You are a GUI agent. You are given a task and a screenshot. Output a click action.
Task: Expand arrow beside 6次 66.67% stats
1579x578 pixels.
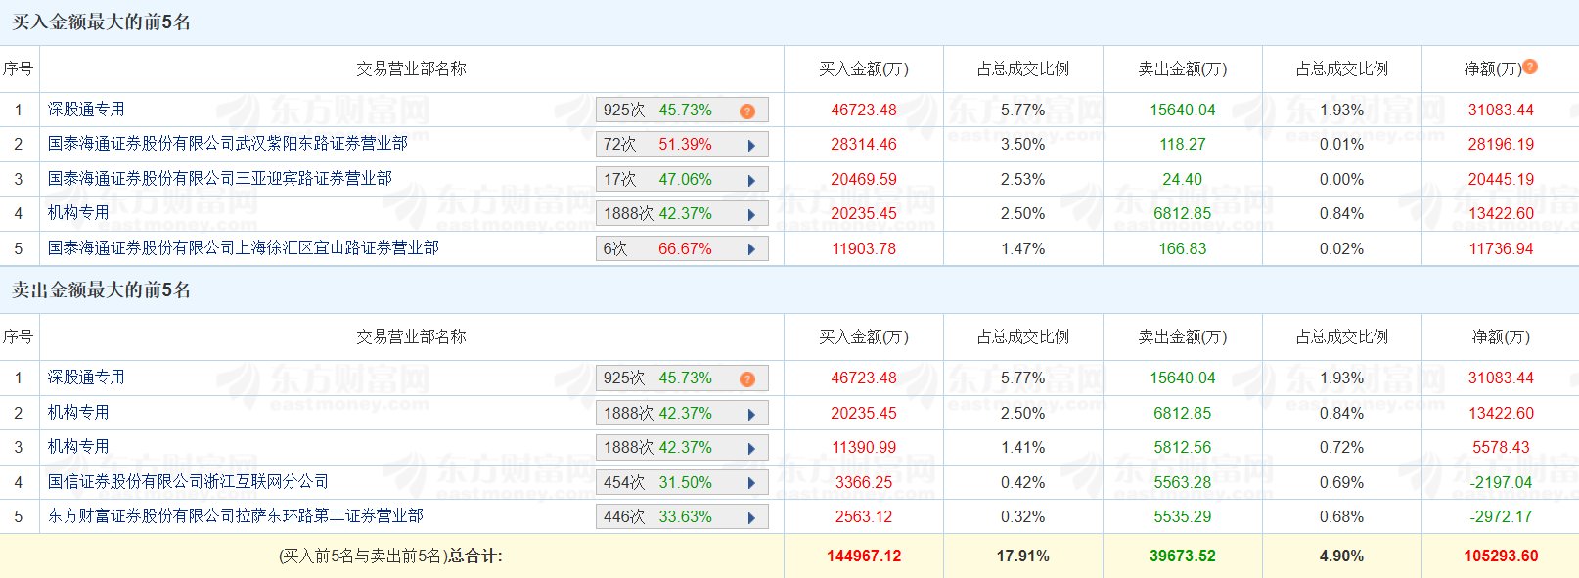click(751, 249)
